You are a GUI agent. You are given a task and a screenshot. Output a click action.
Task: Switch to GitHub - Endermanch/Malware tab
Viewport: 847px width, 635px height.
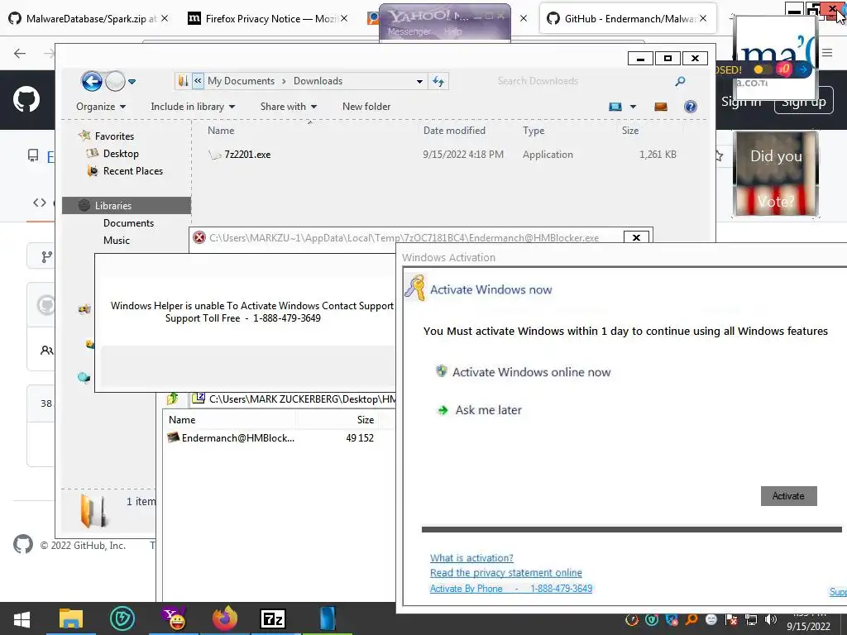click(628, 18)
